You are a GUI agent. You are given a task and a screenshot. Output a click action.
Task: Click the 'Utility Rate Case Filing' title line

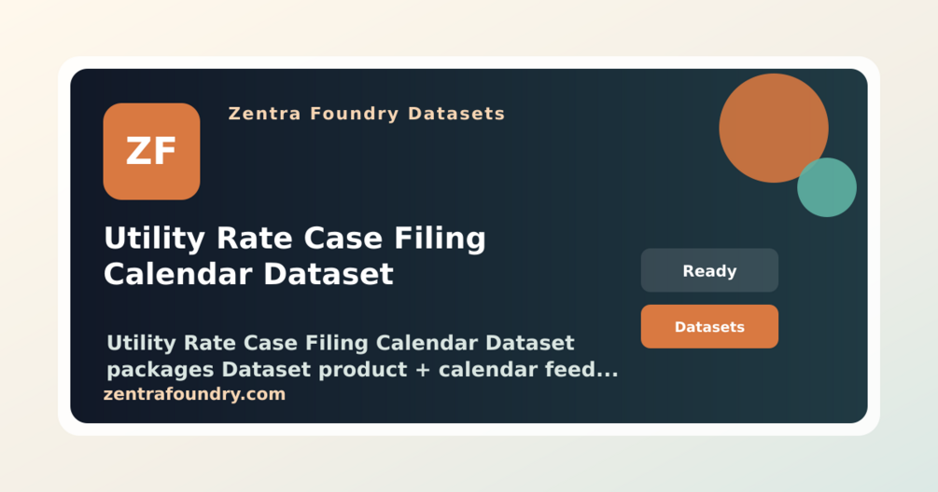click(x=294, y=239)
